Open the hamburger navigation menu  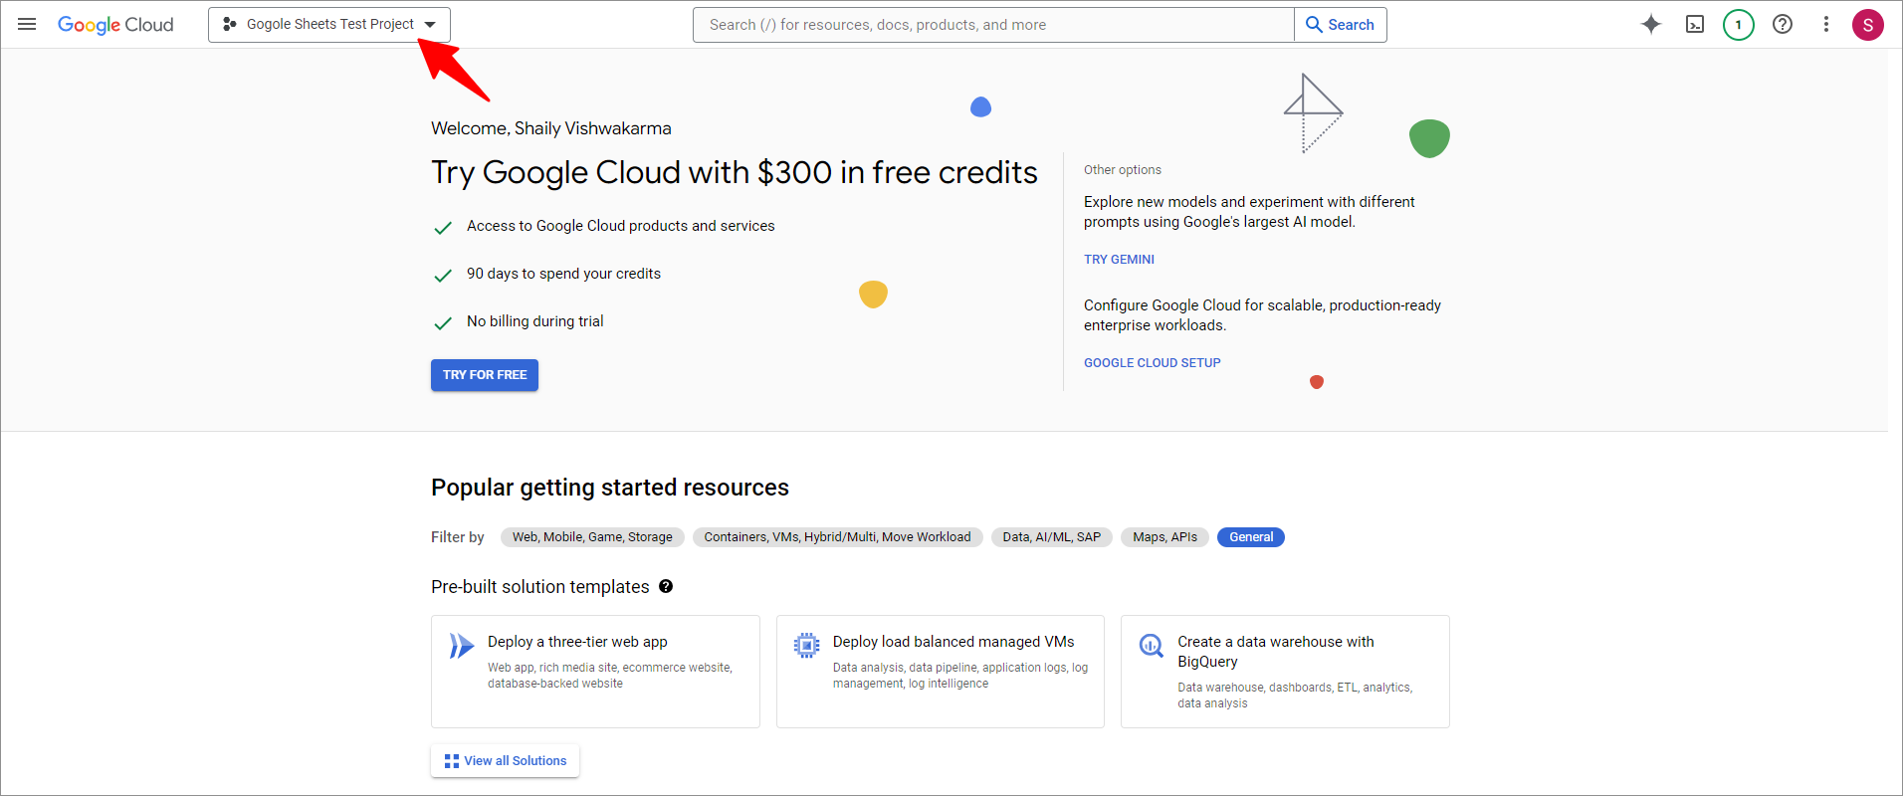(x=27, y=24)
